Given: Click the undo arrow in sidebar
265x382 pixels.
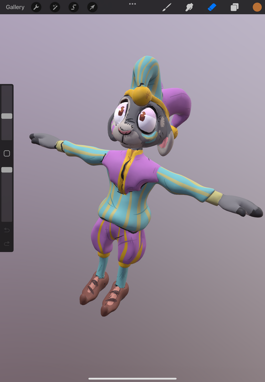Looking at the screenshot, I should point(7,230).
